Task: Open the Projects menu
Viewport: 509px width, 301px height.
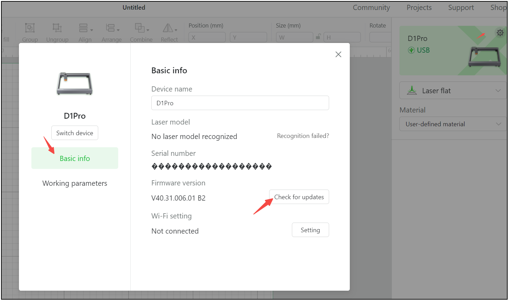Action: tap(419, 8)
